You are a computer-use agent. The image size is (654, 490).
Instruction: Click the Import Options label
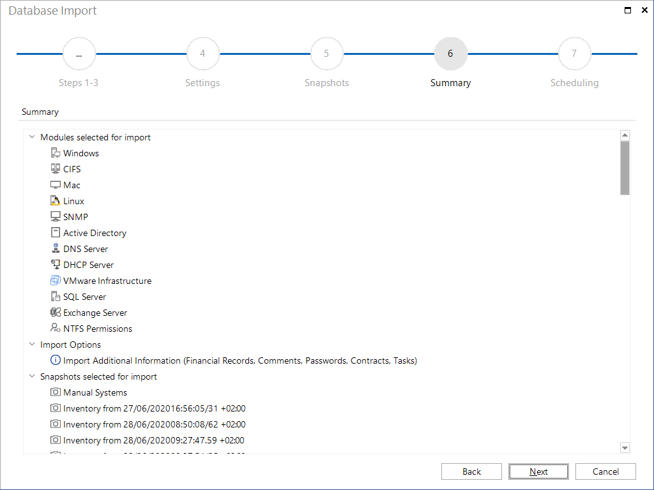tap(70, 345)
